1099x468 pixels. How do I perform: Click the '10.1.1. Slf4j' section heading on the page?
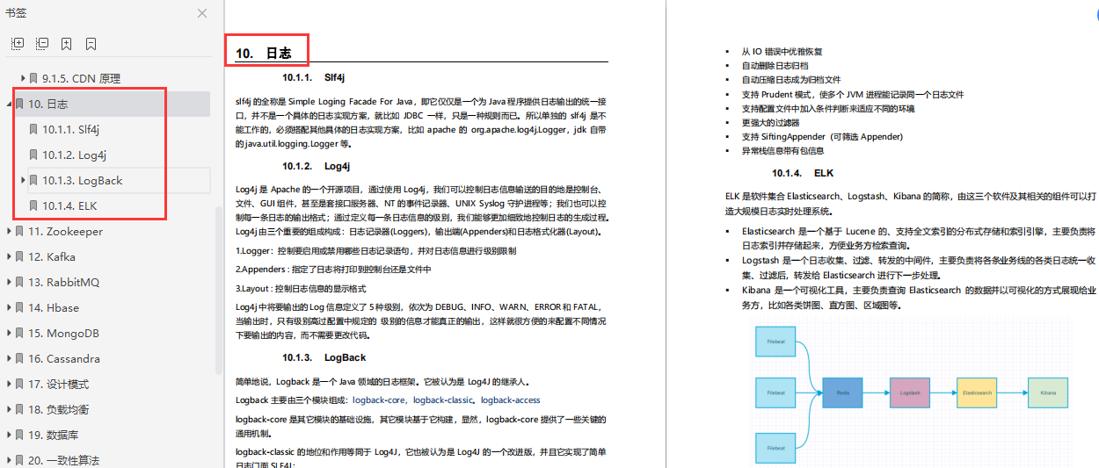314,77
